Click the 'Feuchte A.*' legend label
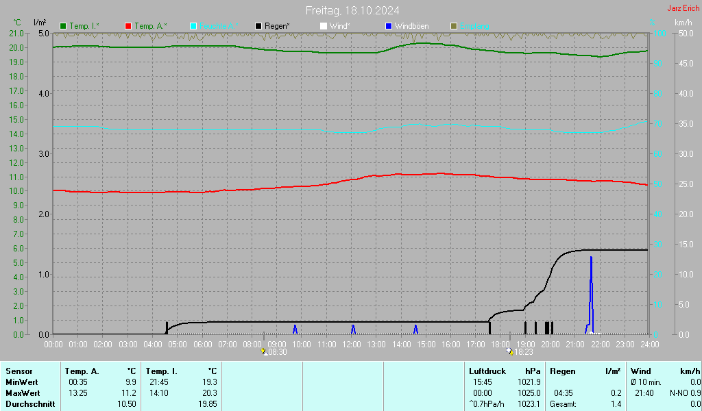 click(219, 27)
